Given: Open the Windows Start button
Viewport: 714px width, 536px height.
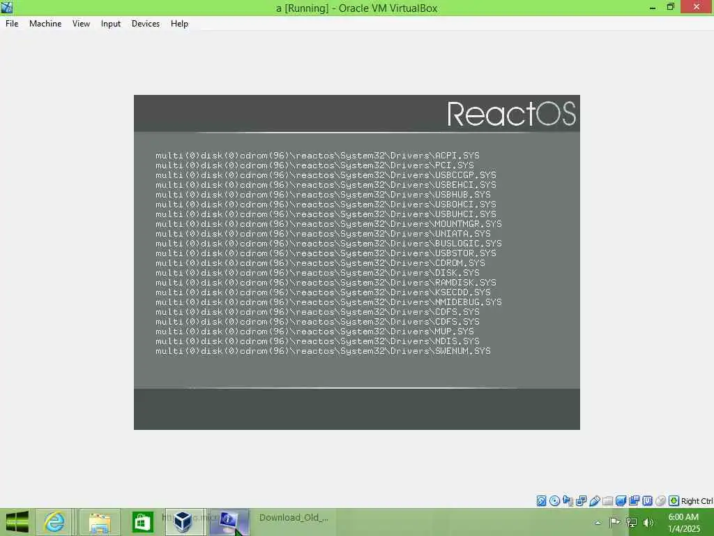Looking at the screenshot, I should pos(17,522).
